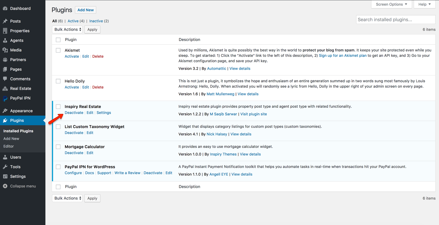Check the Akismet plugin checkbox
The width and height of the screenshot is (439, 225).
pyautogui.click(x=58, y=50)
